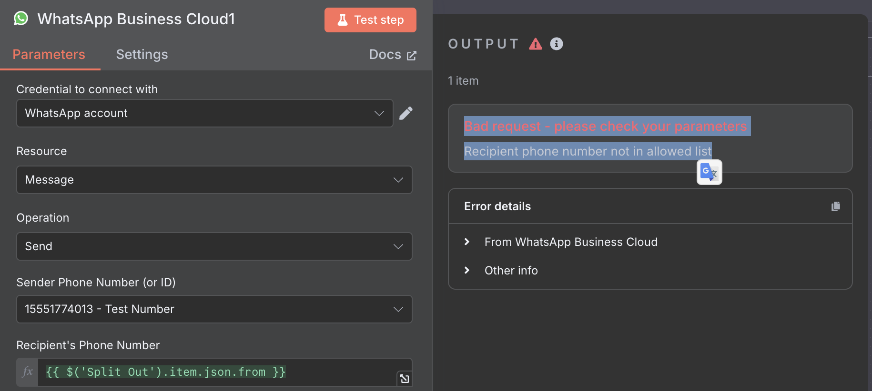Click the Error details heading
This screenshot has width=872, height=391.
tap(497, 206)
